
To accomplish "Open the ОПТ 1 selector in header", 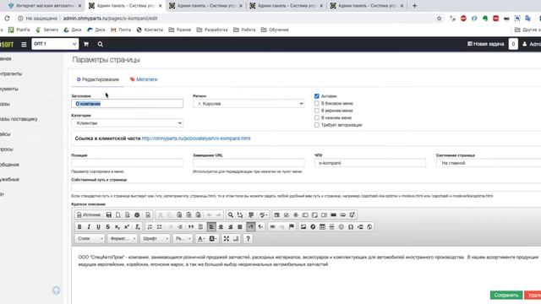I will (x=55, y=44).
